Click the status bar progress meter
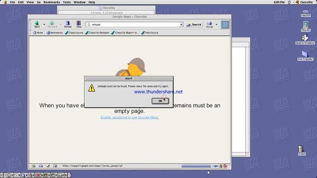Screen dimensions: 317x178 [196, 166]
